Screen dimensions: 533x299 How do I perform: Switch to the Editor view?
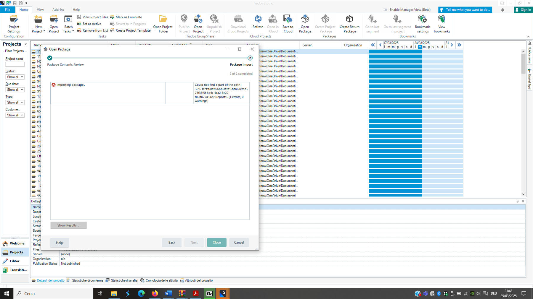click(15, 261)
